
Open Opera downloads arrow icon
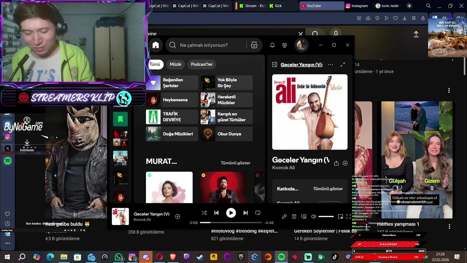tap(405, 18)
